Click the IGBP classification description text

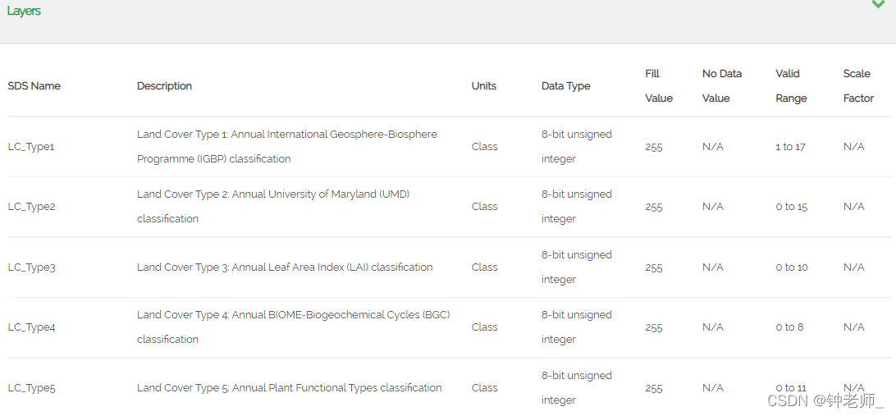(x=287, y=146)
